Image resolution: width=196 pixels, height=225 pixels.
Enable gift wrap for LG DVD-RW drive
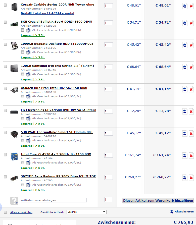pos(22,118)
